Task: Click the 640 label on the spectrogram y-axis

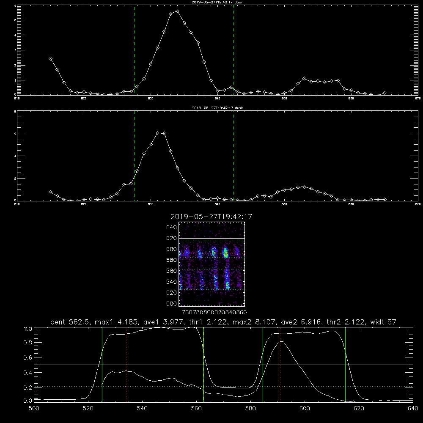Action: 172,228
